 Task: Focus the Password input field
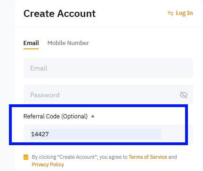click(x=108, y=95)
